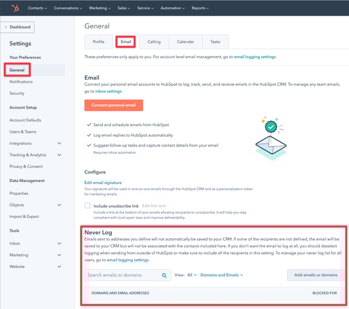Open Users & Teams settings
This screenshot has width=349, height=309.
(23, 132)
